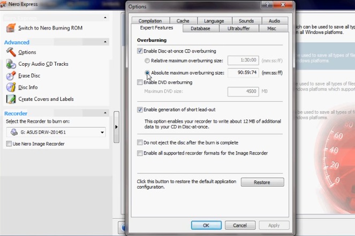Switch to the Cache tab
This screenshot has height=236, width=355.
pos(183,21)
